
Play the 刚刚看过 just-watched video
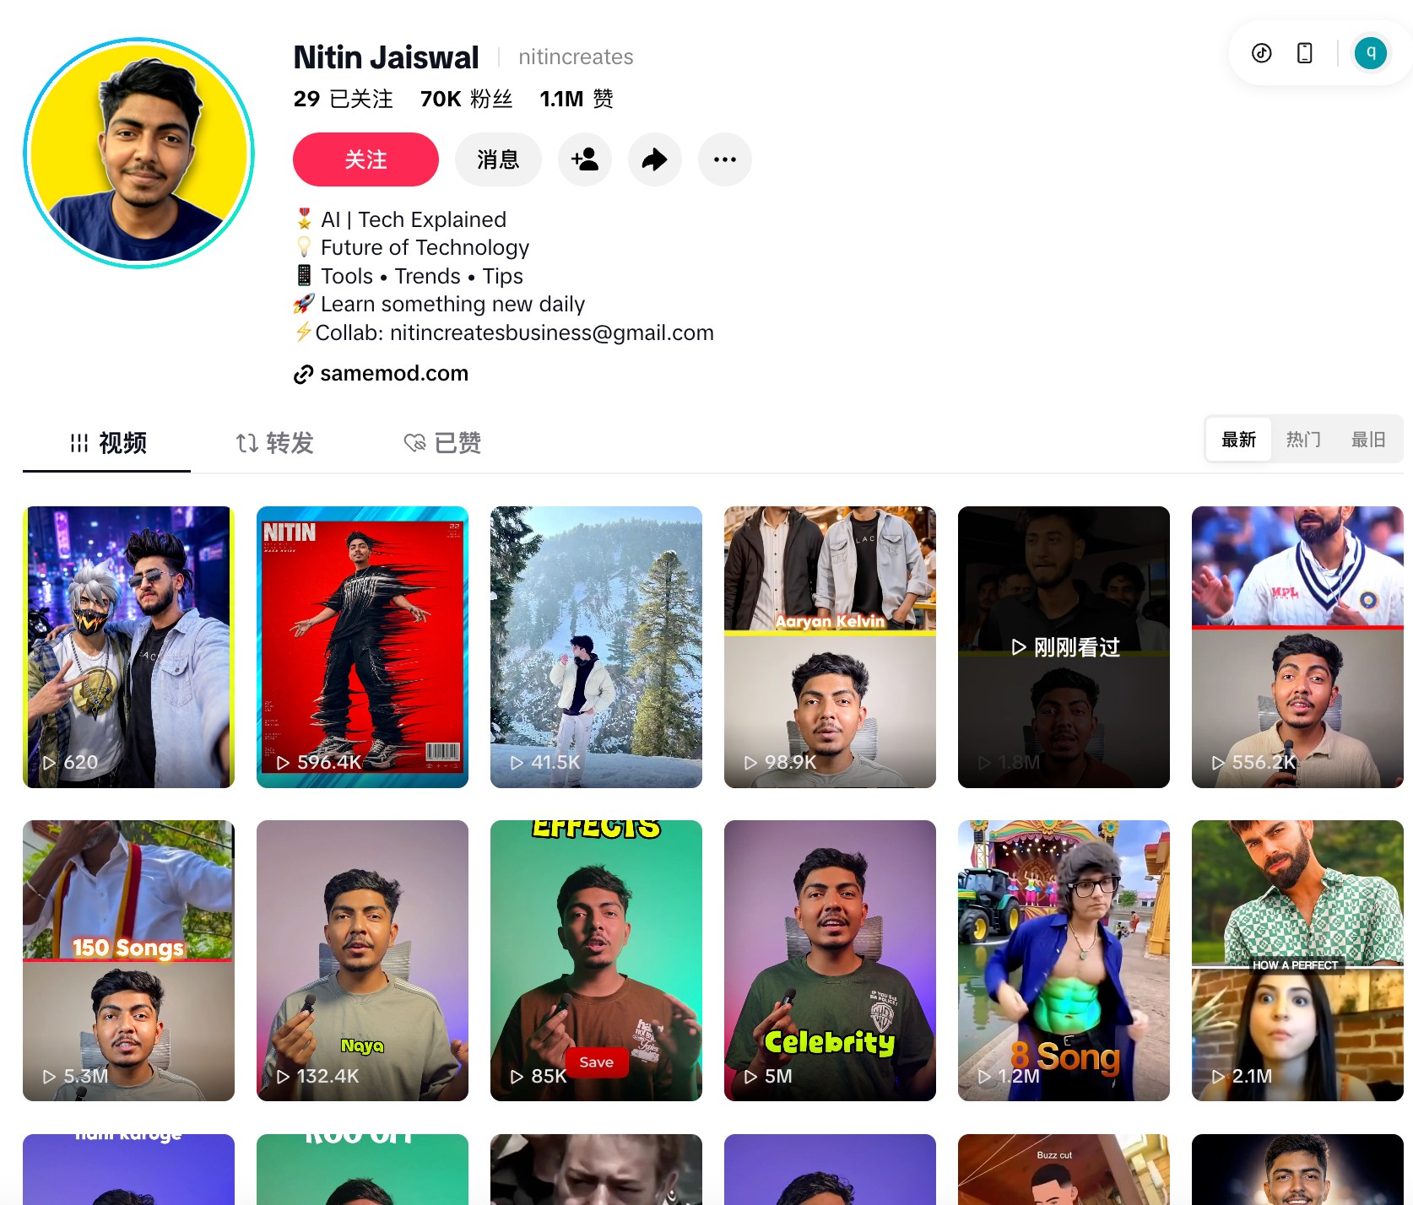(1064, 647)
